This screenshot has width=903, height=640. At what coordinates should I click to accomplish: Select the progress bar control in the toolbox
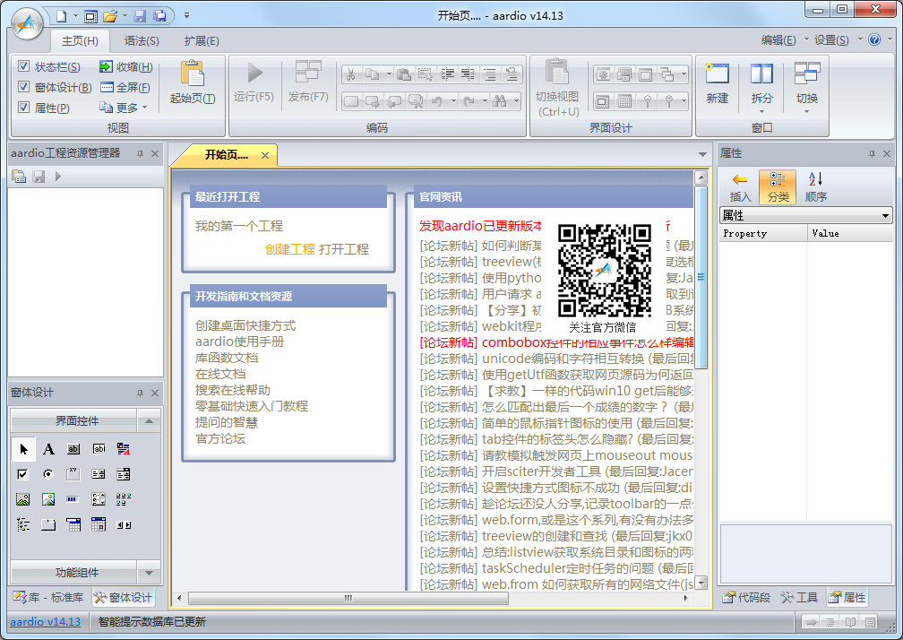tap(73, 499)
